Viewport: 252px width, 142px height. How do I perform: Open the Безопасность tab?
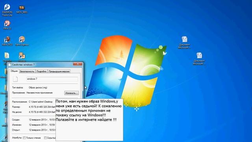coord(27,71)
